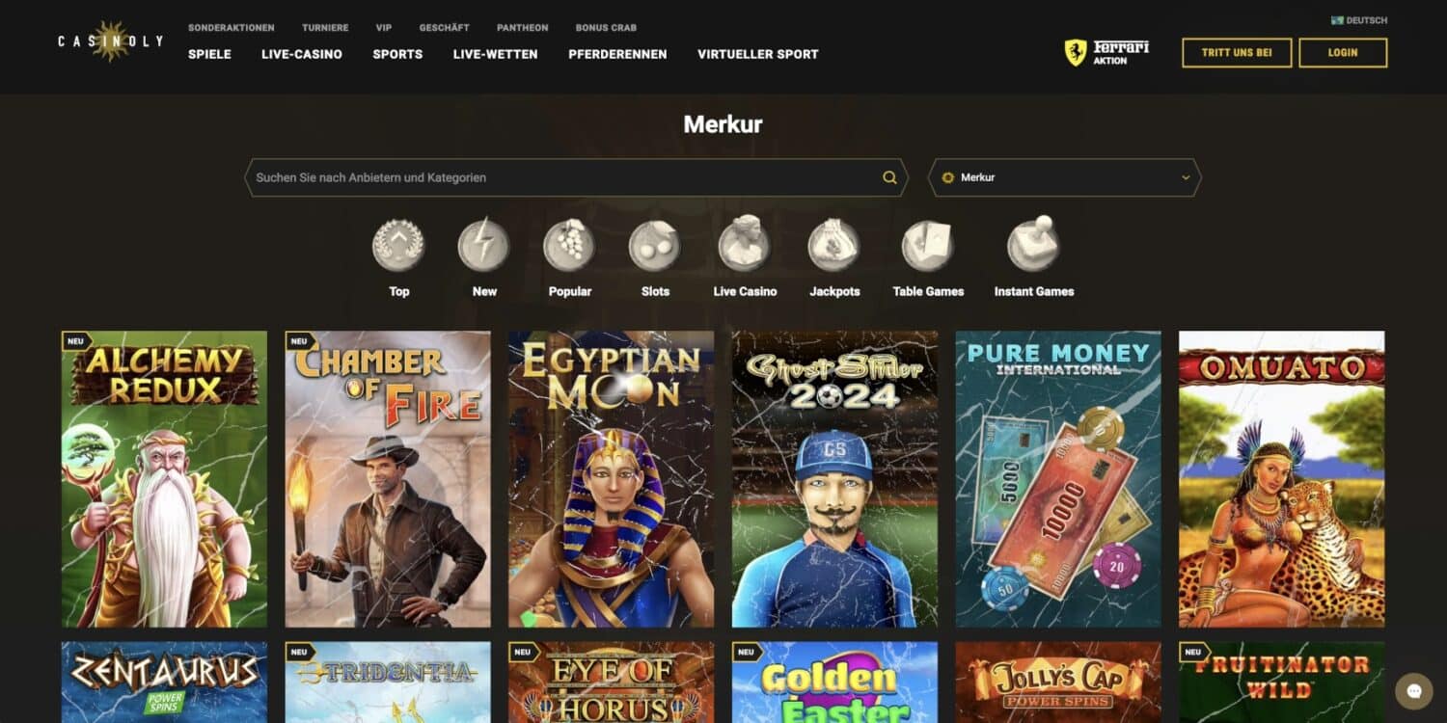Select the Jackpots category icon
This screenshot has width=1447, height=723.
833,246
